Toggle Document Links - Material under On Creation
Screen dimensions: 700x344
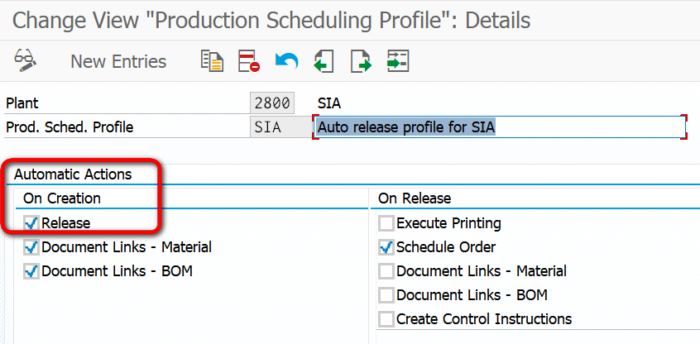click(x=31, y=247)
